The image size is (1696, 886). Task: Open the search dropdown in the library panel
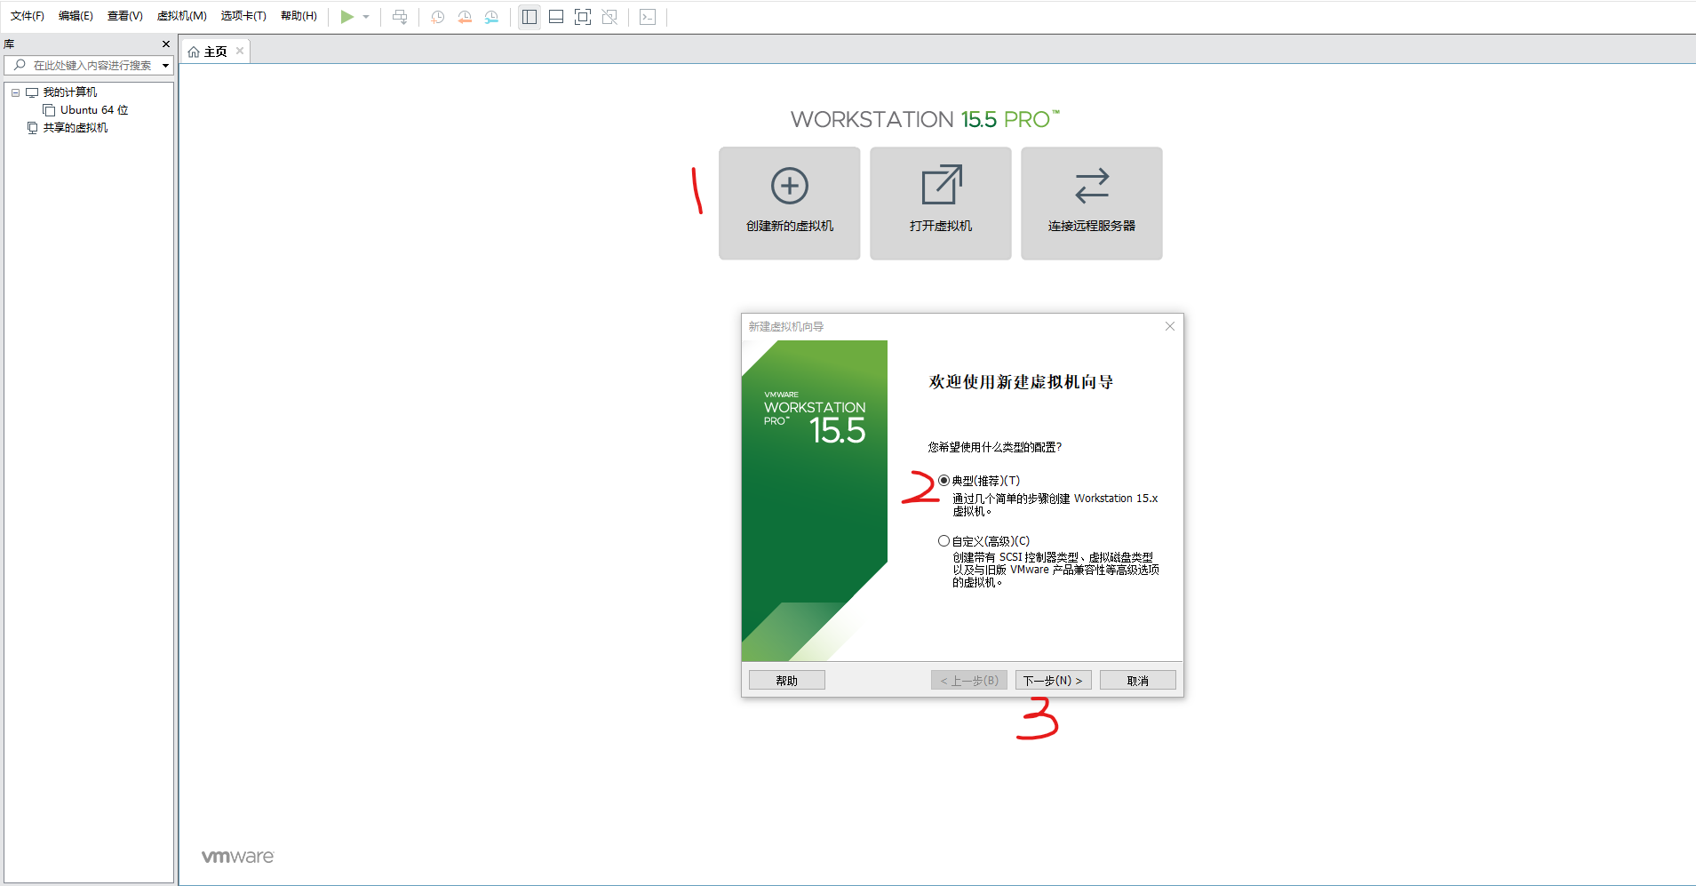coord(164,65)
